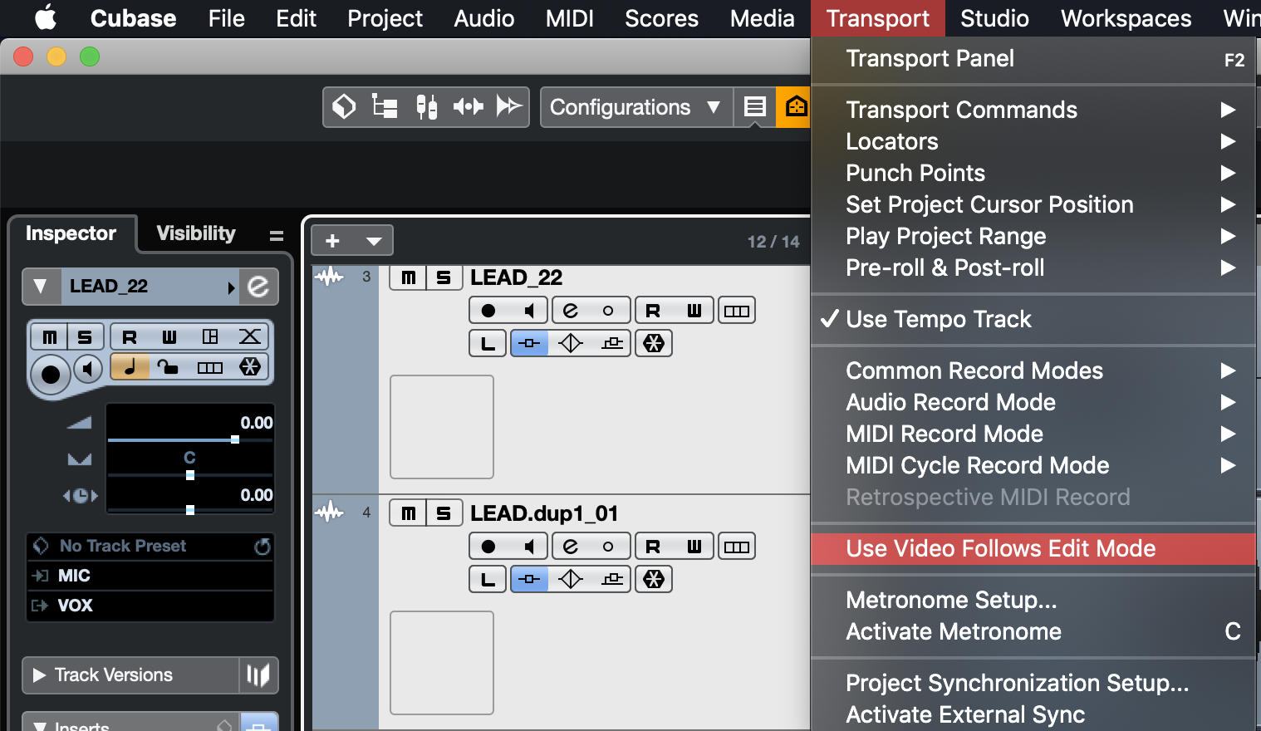Viewport: 1261px width, 731px height.
Task: Show lanes on the LEAD_22 track row
Action: click(737, 311)
